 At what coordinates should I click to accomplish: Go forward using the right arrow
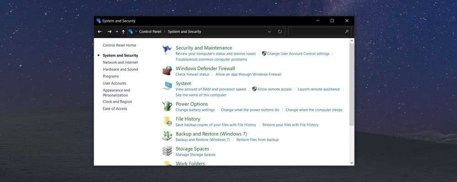click(109, 32)
